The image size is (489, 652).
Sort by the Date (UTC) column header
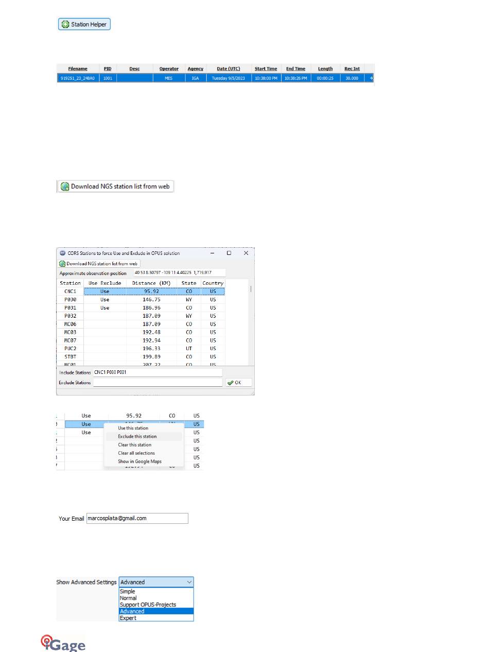[x=228, y=69]
